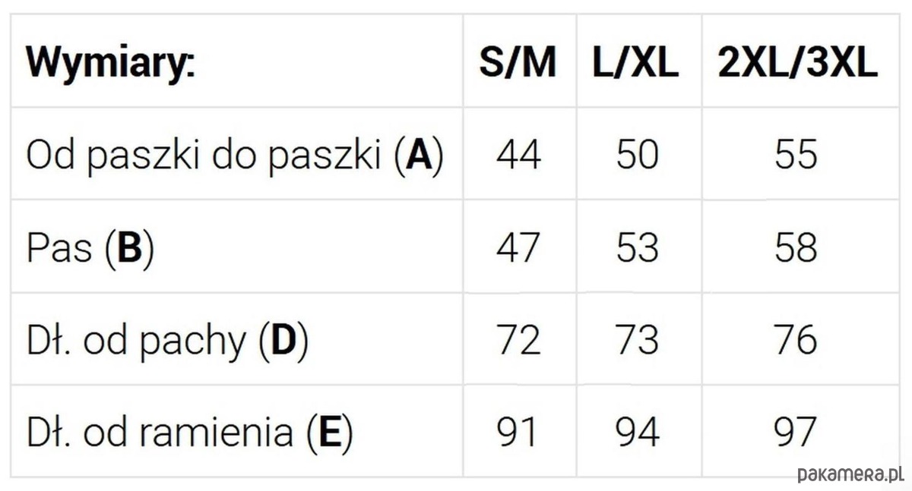Viewport: 912px width, 491px height.
Task: Click the value 97 in Dł. od ramienia row
Action: click(796, 432)
